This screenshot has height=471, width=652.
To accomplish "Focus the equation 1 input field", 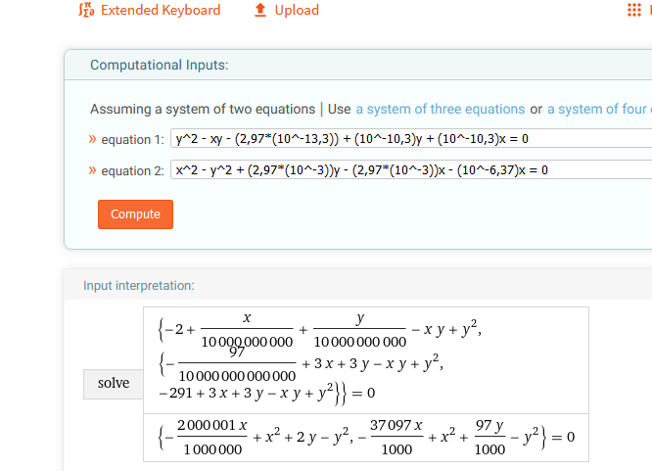I will click(x=411, y=139).
